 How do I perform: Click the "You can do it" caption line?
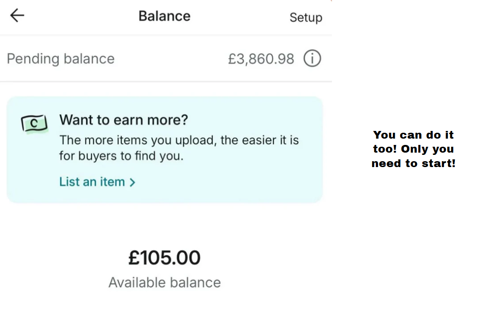(x=413, y=135)
